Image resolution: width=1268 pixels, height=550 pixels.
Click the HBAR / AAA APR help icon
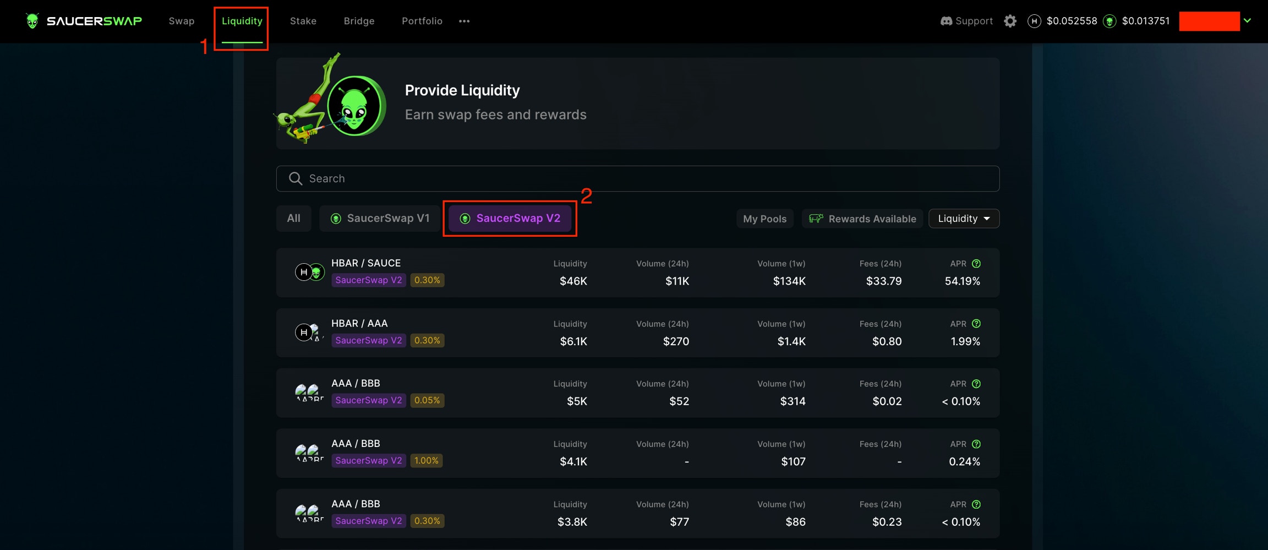click(976, 324)
